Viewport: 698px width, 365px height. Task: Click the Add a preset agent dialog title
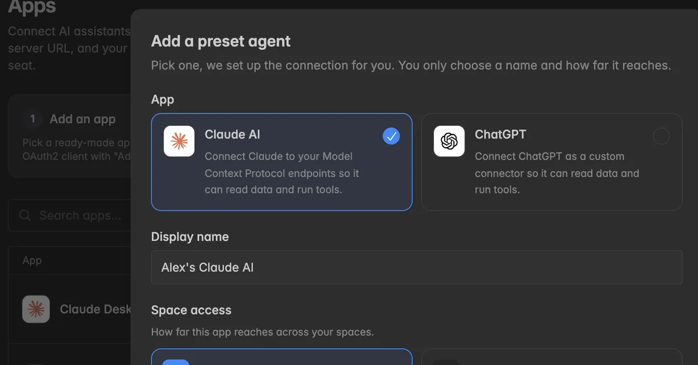coord(221,41)
